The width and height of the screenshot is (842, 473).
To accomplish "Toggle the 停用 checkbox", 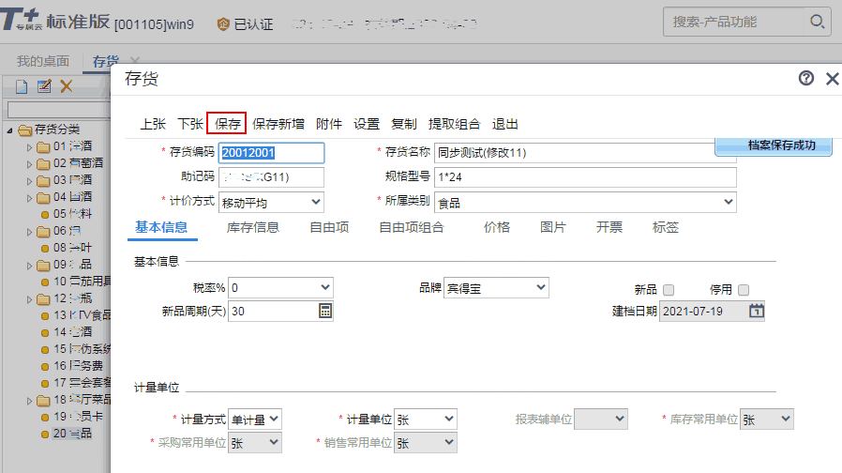I will pos(744,290).
